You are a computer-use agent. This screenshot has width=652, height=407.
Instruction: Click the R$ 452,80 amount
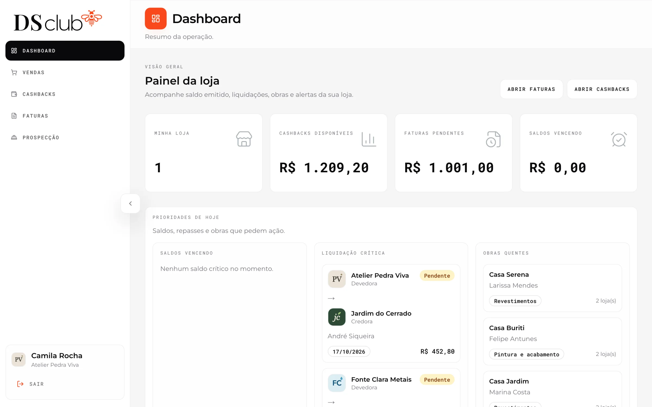[x=437, y=352]
